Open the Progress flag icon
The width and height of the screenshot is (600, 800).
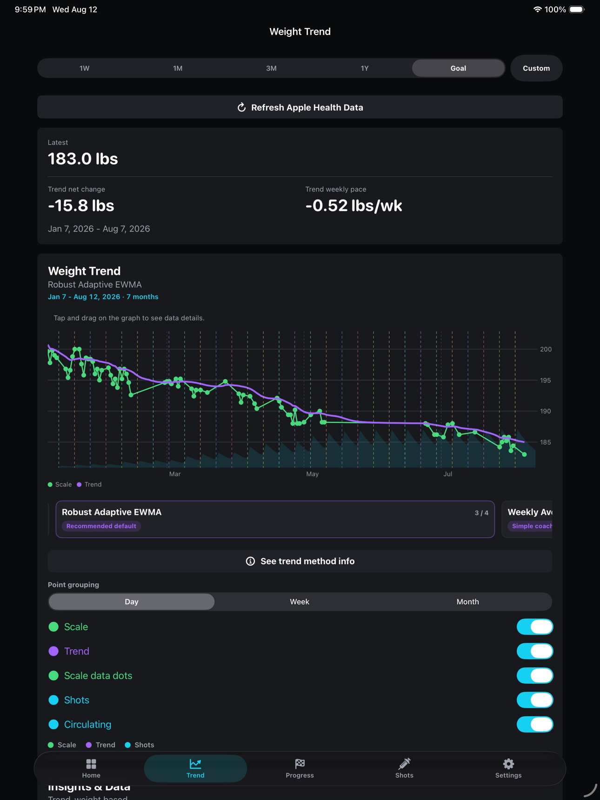[300, 764]
